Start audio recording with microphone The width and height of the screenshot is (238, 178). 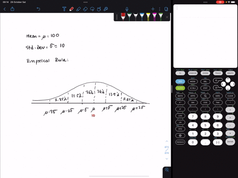tap(127, 9)
